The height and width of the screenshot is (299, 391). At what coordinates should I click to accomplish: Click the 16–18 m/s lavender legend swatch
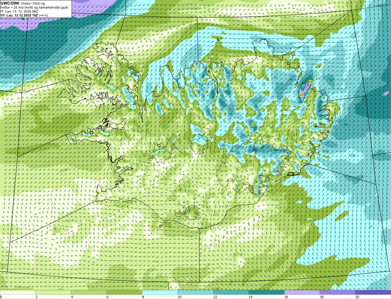click(302, 292)
